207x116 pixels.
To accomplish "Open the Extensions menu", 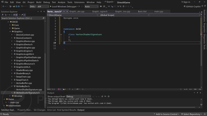I will coord(79,2).
